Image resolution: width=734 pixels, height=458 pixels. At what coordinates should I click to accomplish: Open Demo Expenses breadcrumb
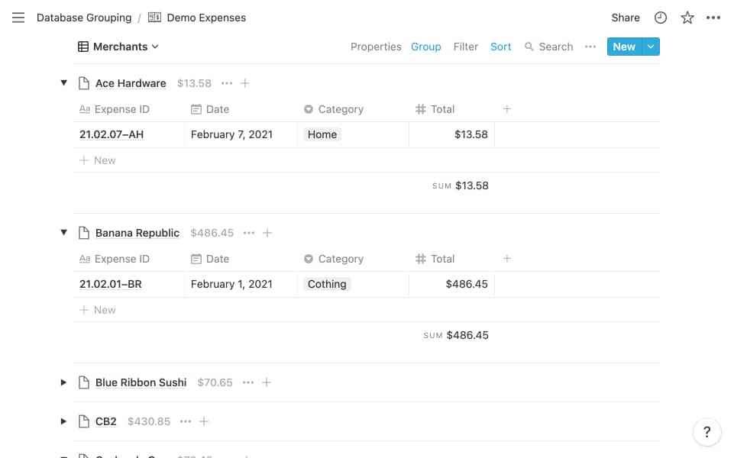coord(206,18)
